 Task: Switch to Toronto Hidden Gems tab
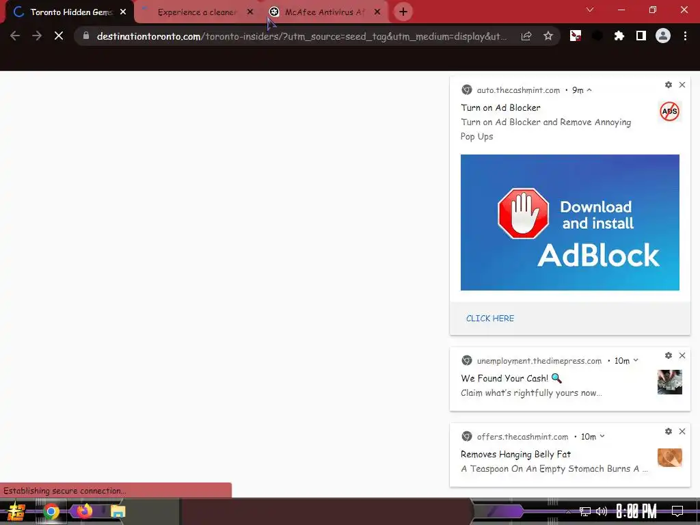pos(67,12)
